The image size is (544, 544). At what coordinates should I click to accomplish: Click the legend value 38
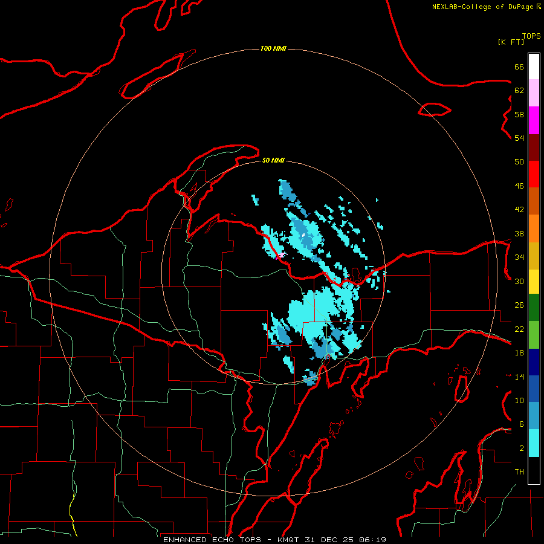pyautogui.click(x=519, y=234)
